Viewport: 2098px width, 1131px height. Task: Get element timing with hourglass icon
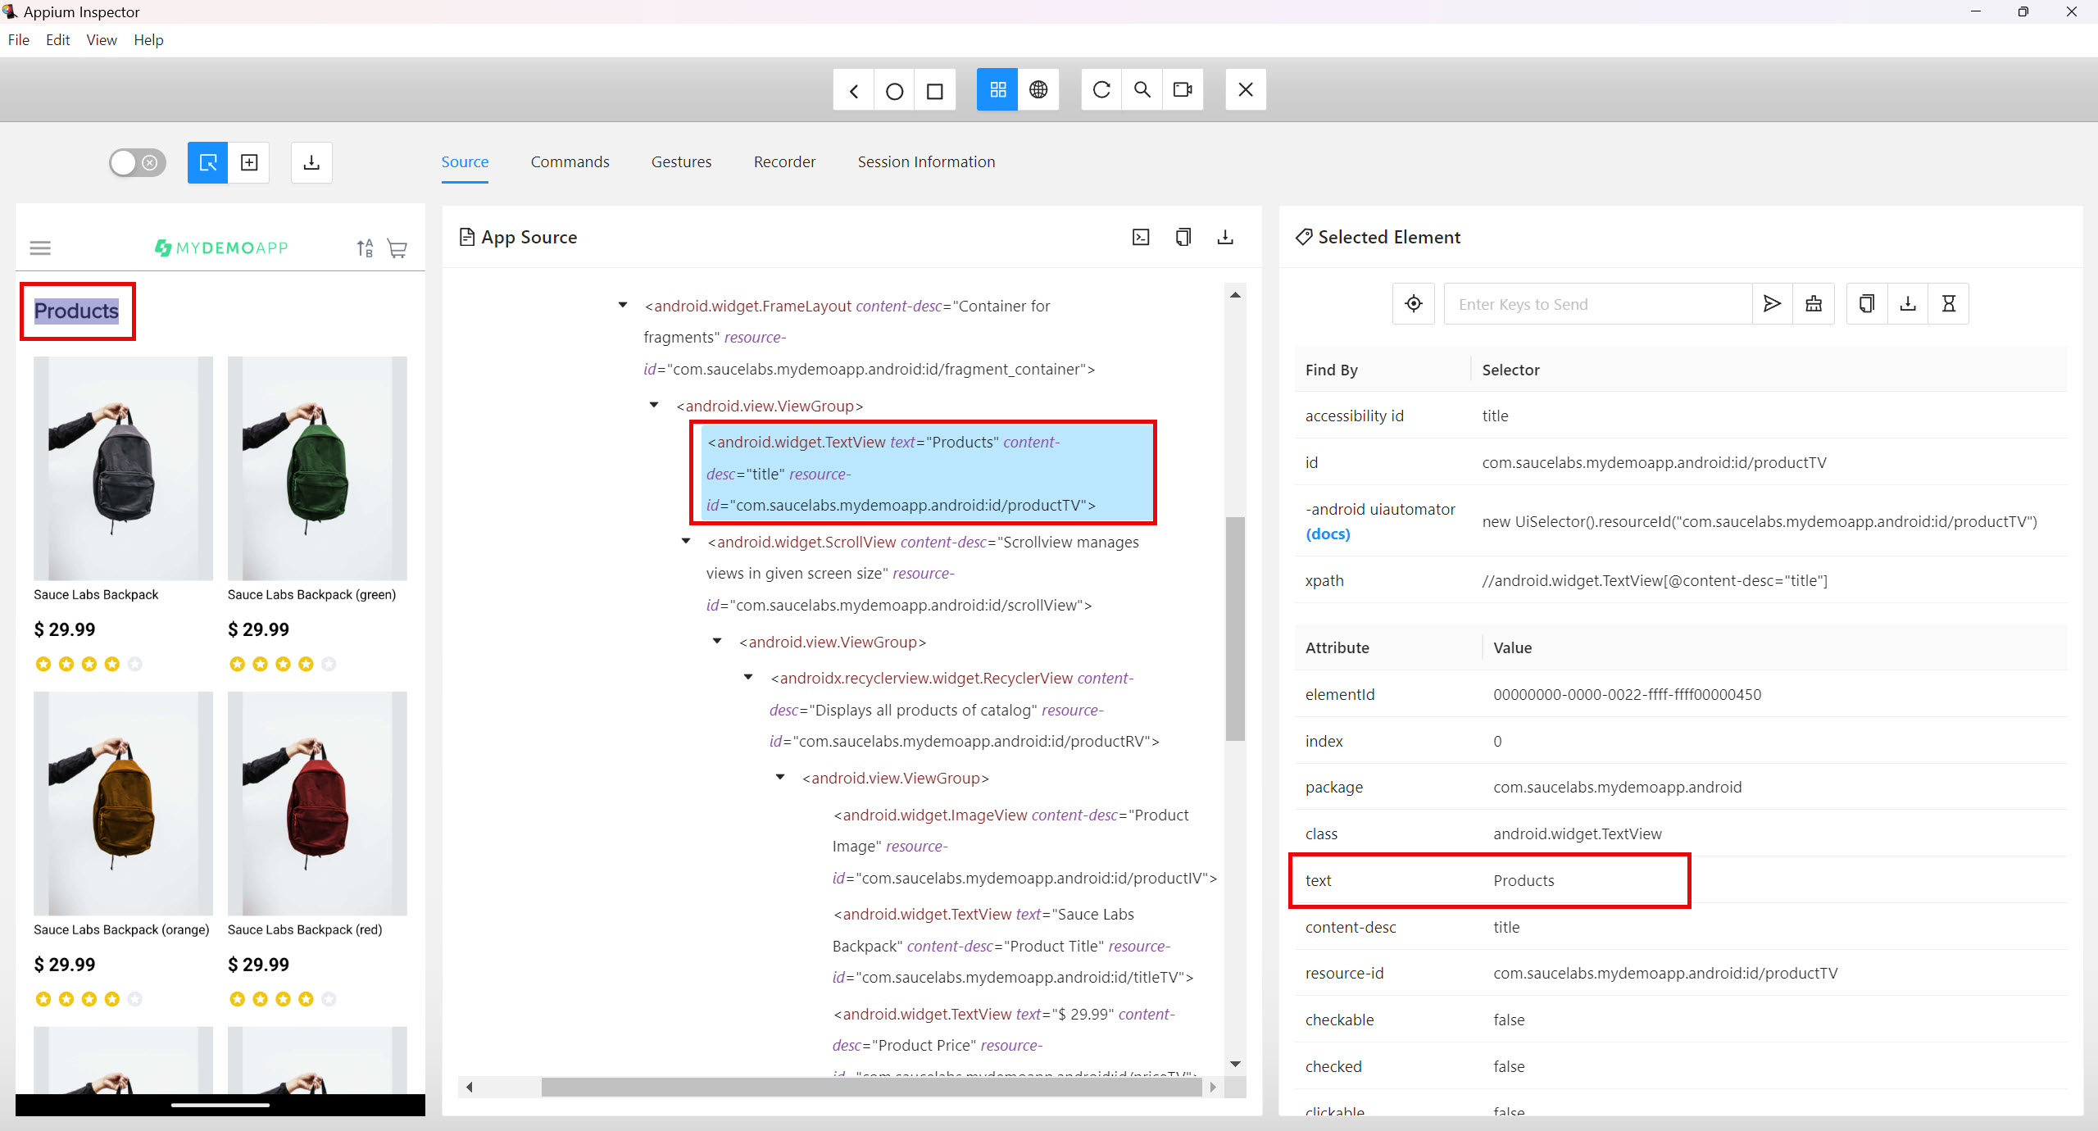1949,304
